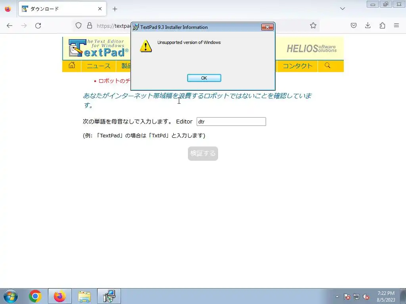Click the Firefox back arrow
406x304 pixels.
[10, 26]
